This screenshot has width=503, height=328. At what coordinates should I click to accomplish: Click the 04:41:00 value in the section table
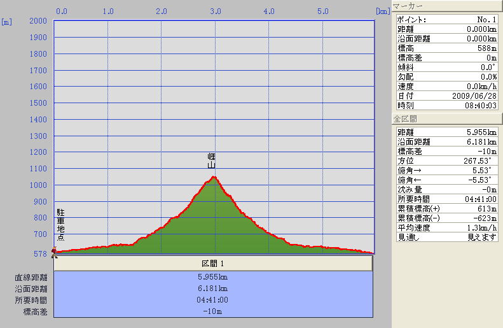click(212, 300)
